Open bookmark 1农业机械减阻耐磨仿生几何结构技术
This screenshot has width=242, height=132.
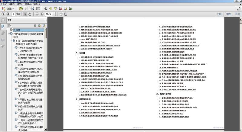30,49
